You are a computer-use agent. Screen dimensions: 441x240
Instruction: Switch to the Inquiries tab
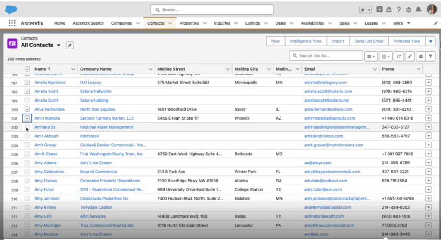[222, 23]
